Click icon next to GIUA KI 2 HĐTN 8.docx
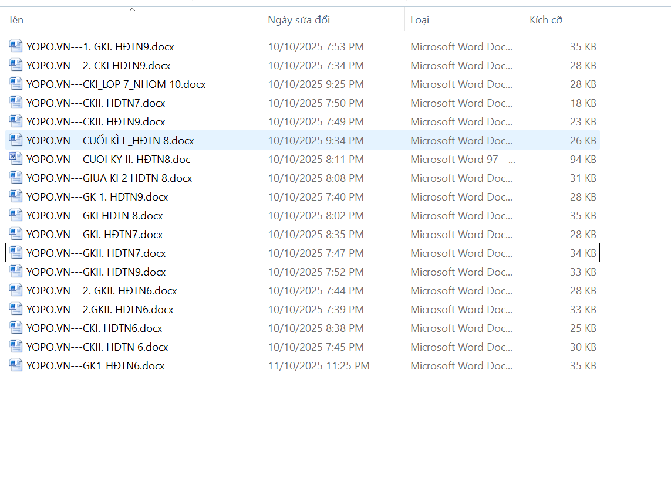The height and width of the screenshot is (502, 671). [16, 178]
